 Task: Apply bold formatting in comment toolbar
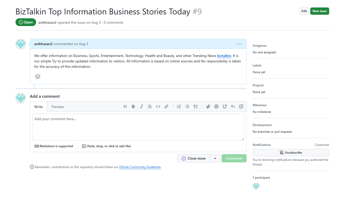click(133, 106)
